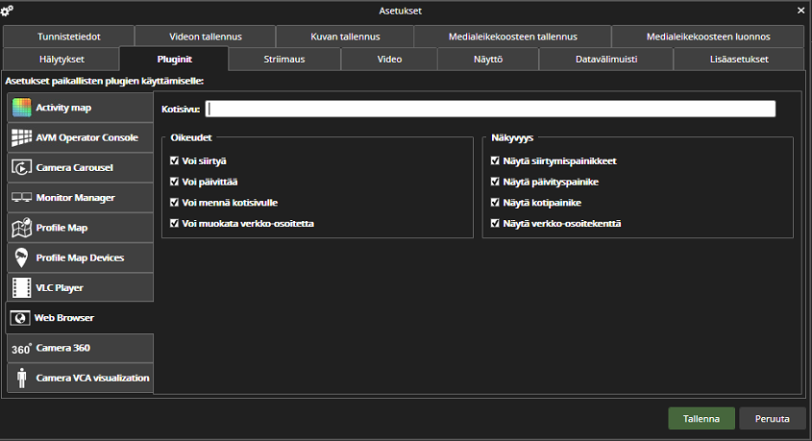Click the AVM Operator Console grid icon
812x441 pixels.
22,137
